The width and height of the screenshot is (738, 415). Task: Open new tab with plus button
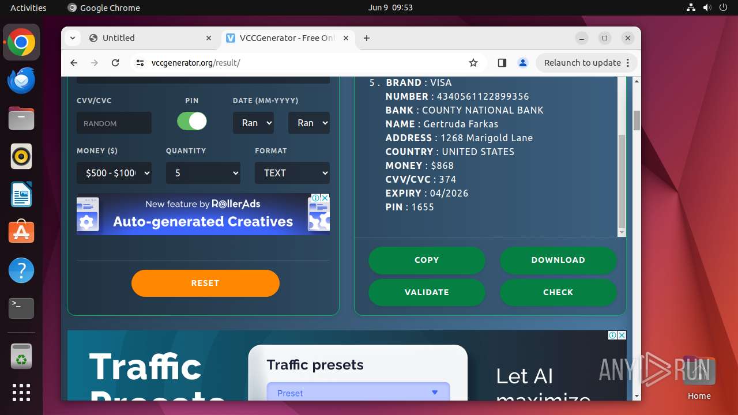click(x=367, y=38)
